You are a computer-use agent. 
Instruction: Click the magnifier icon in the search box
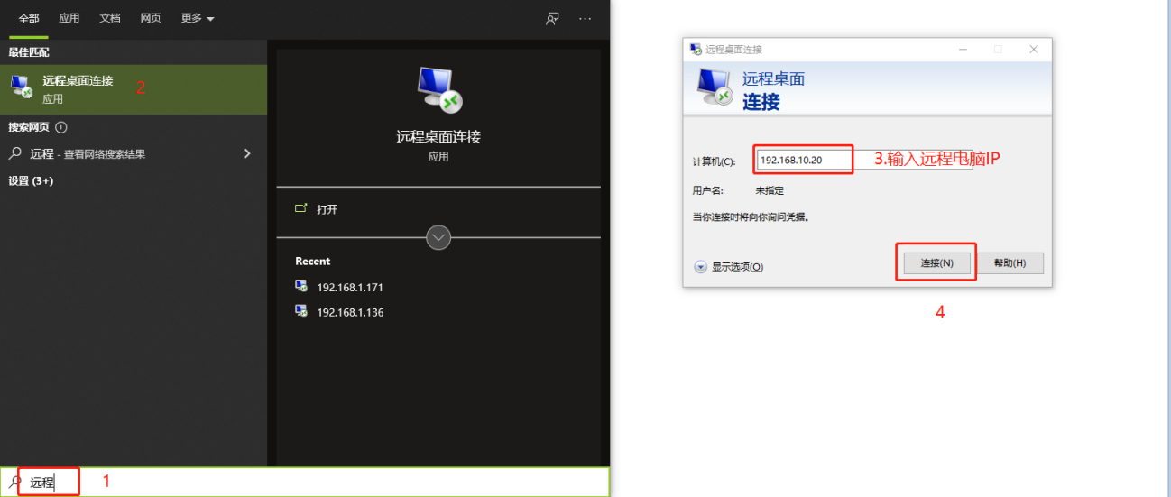coord(15,482)
